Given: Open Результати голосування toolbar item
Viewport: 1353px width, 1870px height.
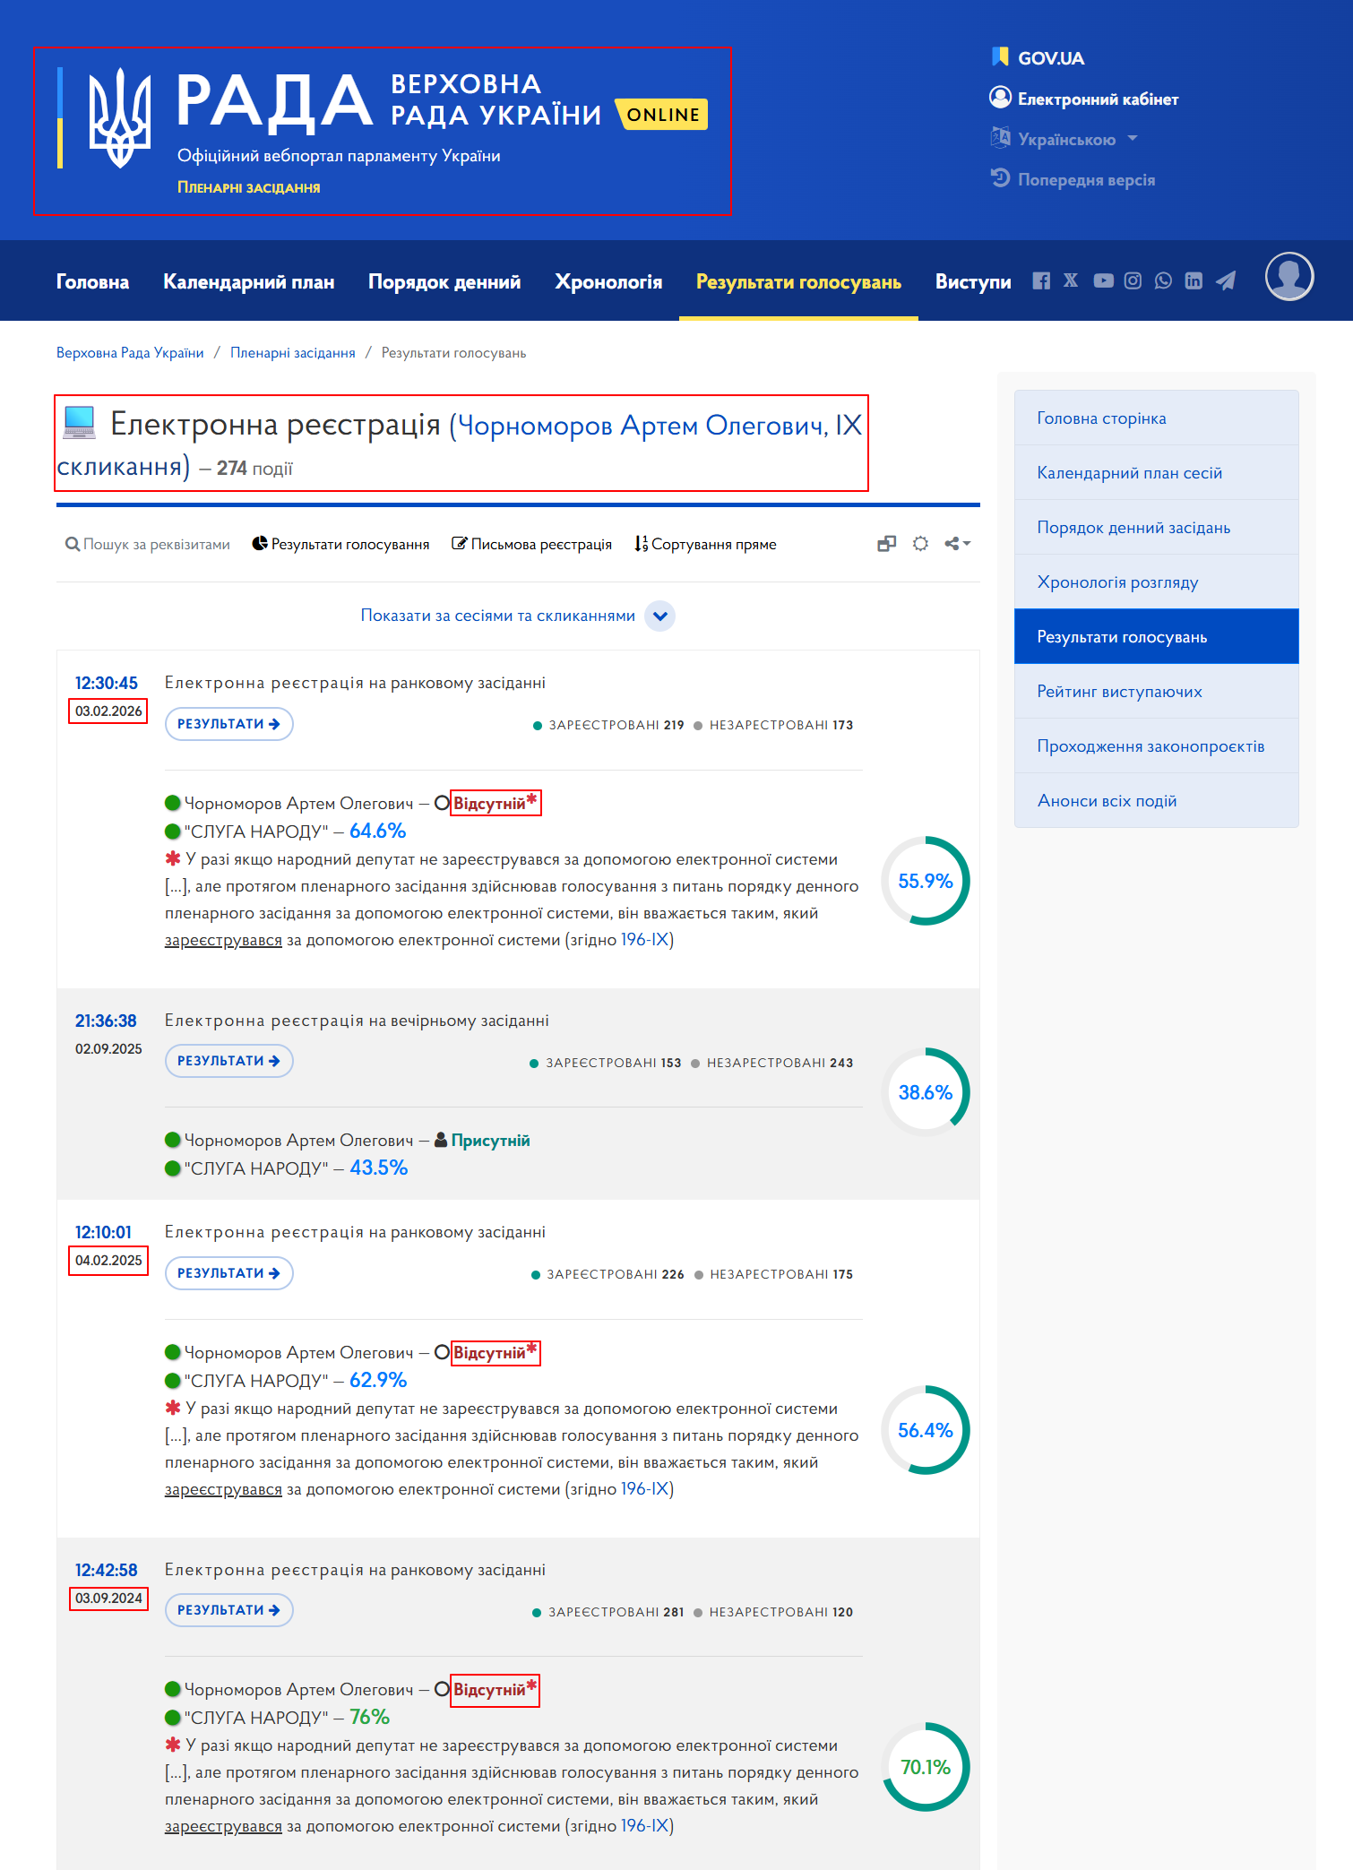Looking at the screenshot, I should [340, 544].
